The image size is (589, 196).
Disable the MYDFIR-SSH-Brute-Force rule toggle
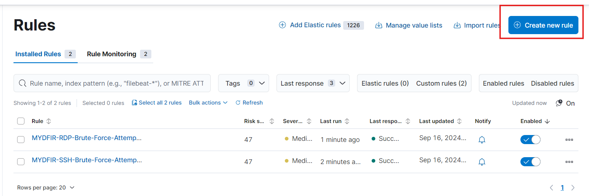pyautogui.click(x=530, y=162)
